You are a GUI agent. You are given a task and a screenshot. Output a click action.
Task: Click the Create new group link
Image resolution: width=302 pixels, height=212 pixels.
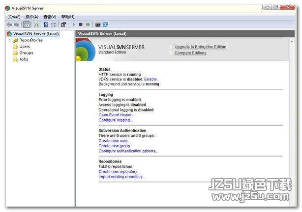(116, 146)
